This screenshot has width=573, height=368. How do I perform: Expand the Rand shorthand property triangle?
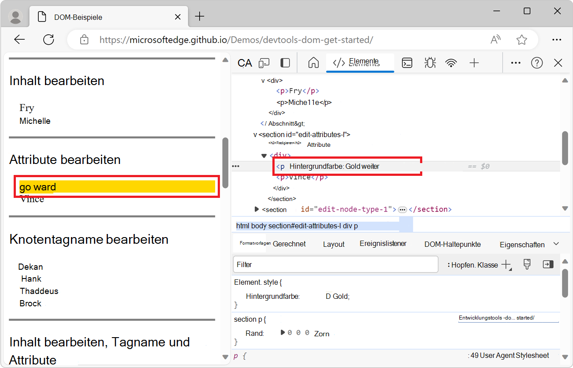click(x=283, y=333)
